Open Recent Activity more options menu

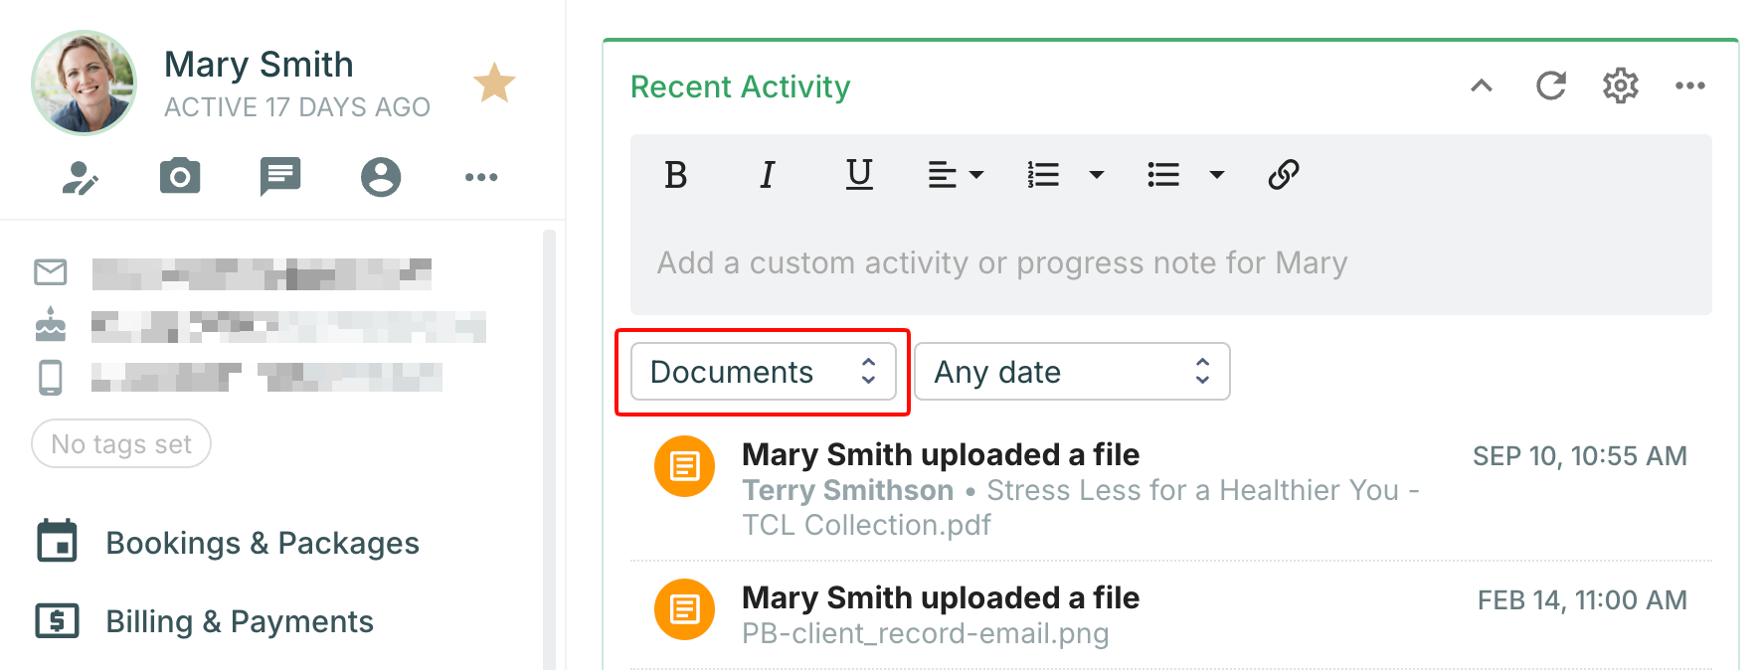click(x=1689, y=86)
